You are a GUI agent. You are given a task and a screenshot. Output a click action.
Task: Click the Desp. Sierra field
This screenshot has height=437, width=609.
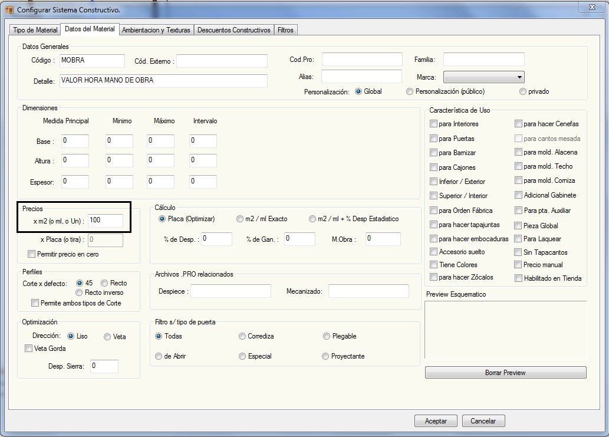tap(104, 366)
